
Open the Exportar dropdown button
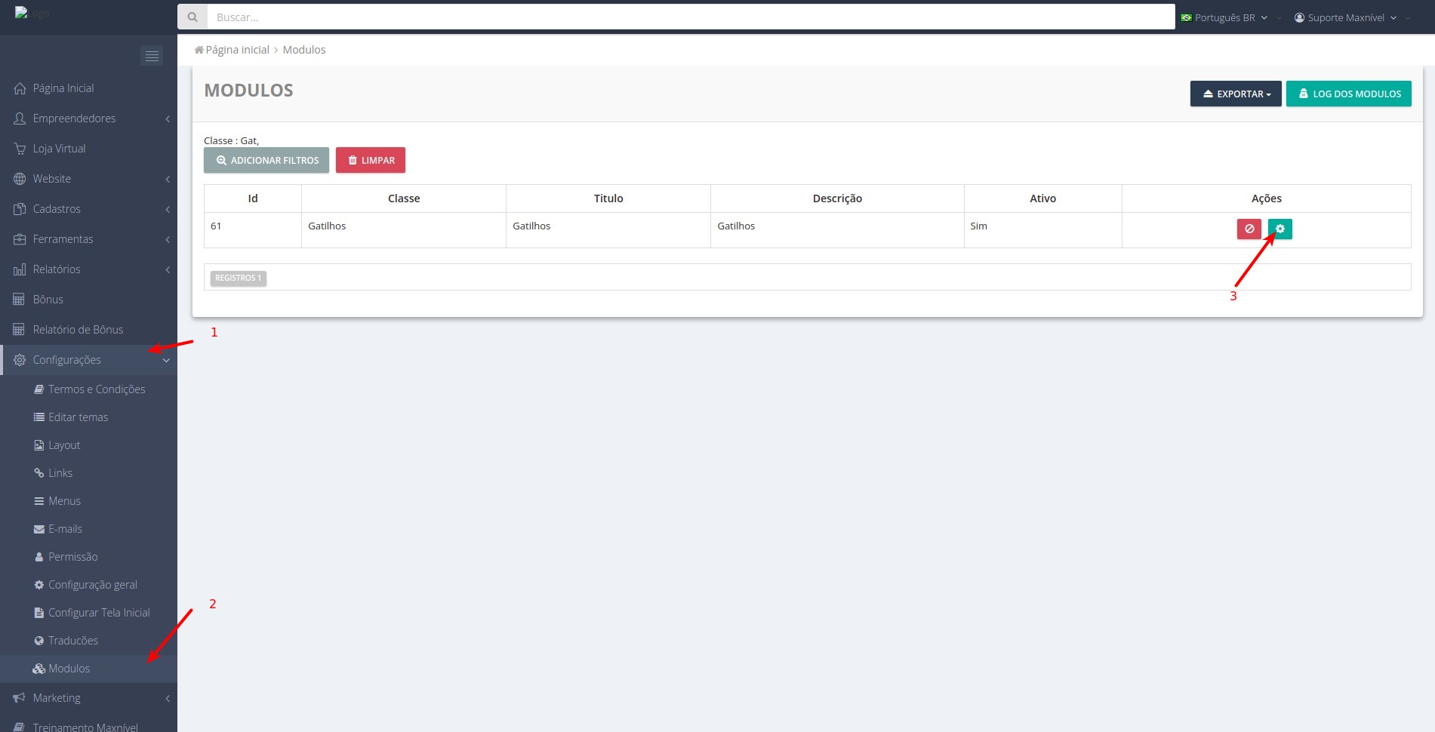tap(1236, 94)
